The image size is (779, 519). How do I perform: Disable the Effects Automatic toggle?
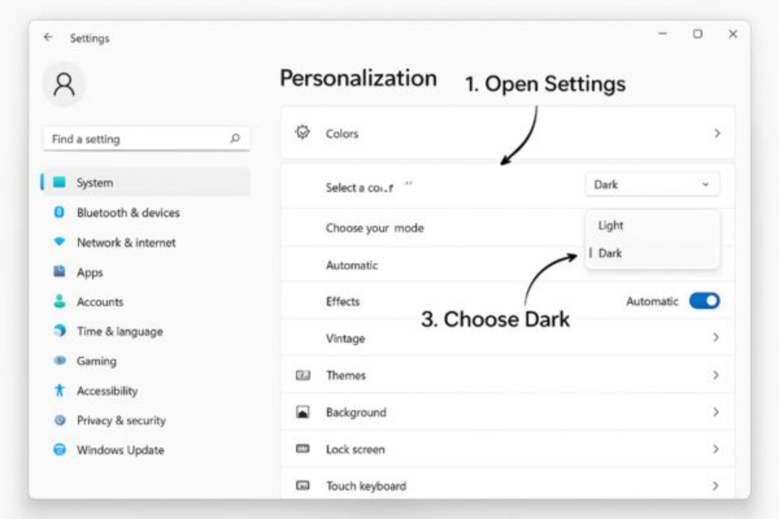pyautogui.click(x=705, y=301)
